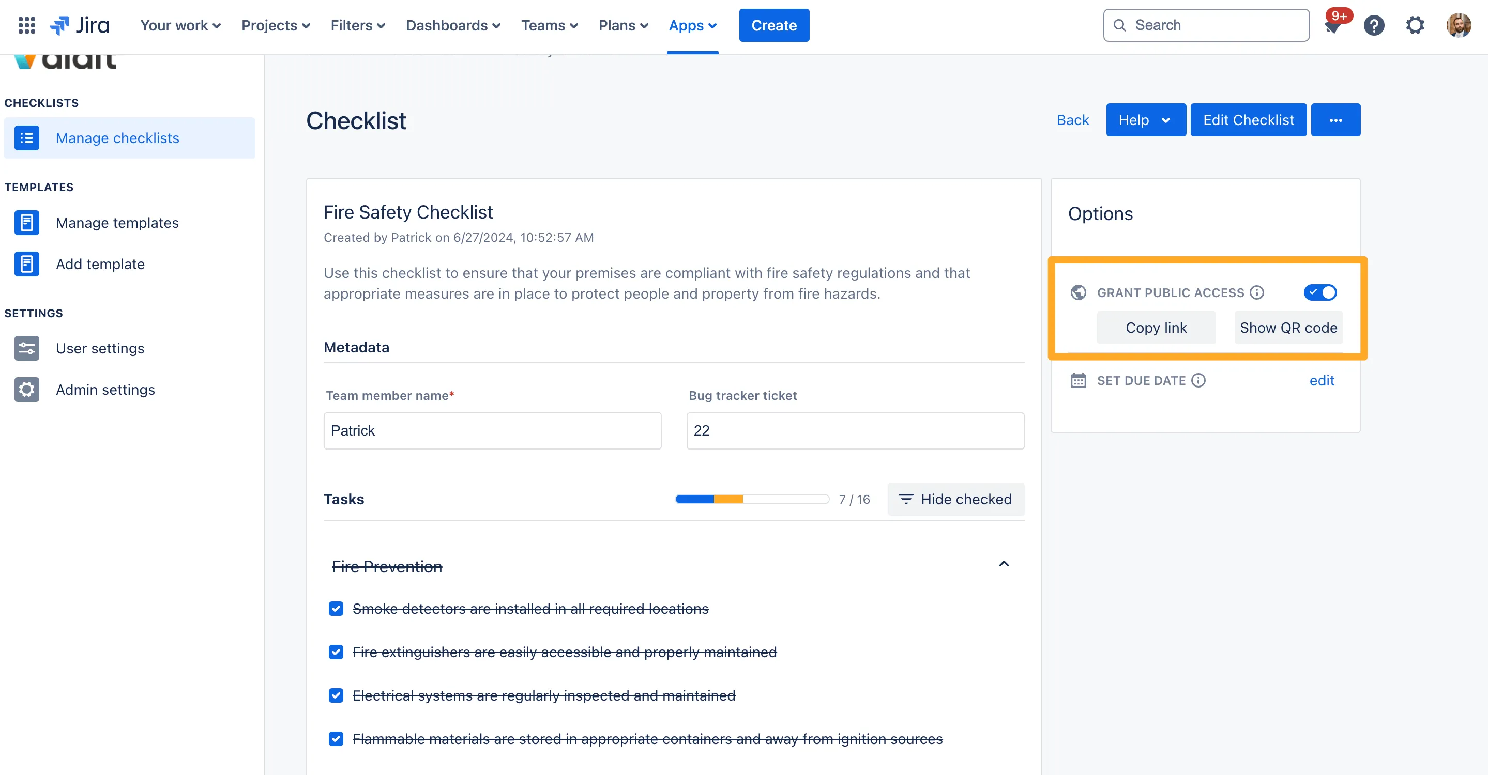Expand the Projects menu
The image size is (1488, 775).
276,25
